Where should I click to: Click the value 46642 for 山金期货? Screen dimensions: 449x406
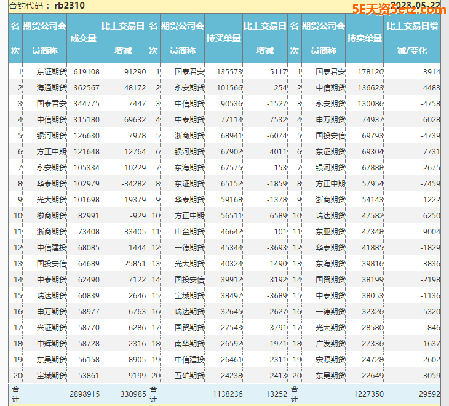coord(231,232)
